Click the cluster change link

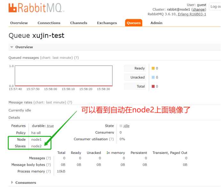click(199, 10)
